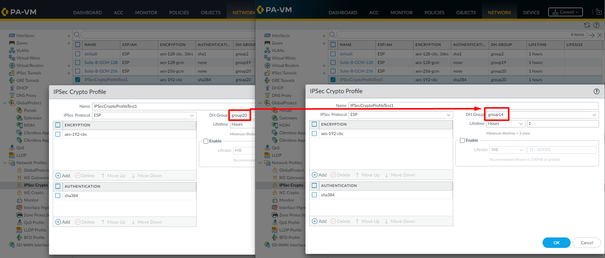Click the Name field in right dialog
This screenshot has width=605, height=258.
[x=473, y=105]
